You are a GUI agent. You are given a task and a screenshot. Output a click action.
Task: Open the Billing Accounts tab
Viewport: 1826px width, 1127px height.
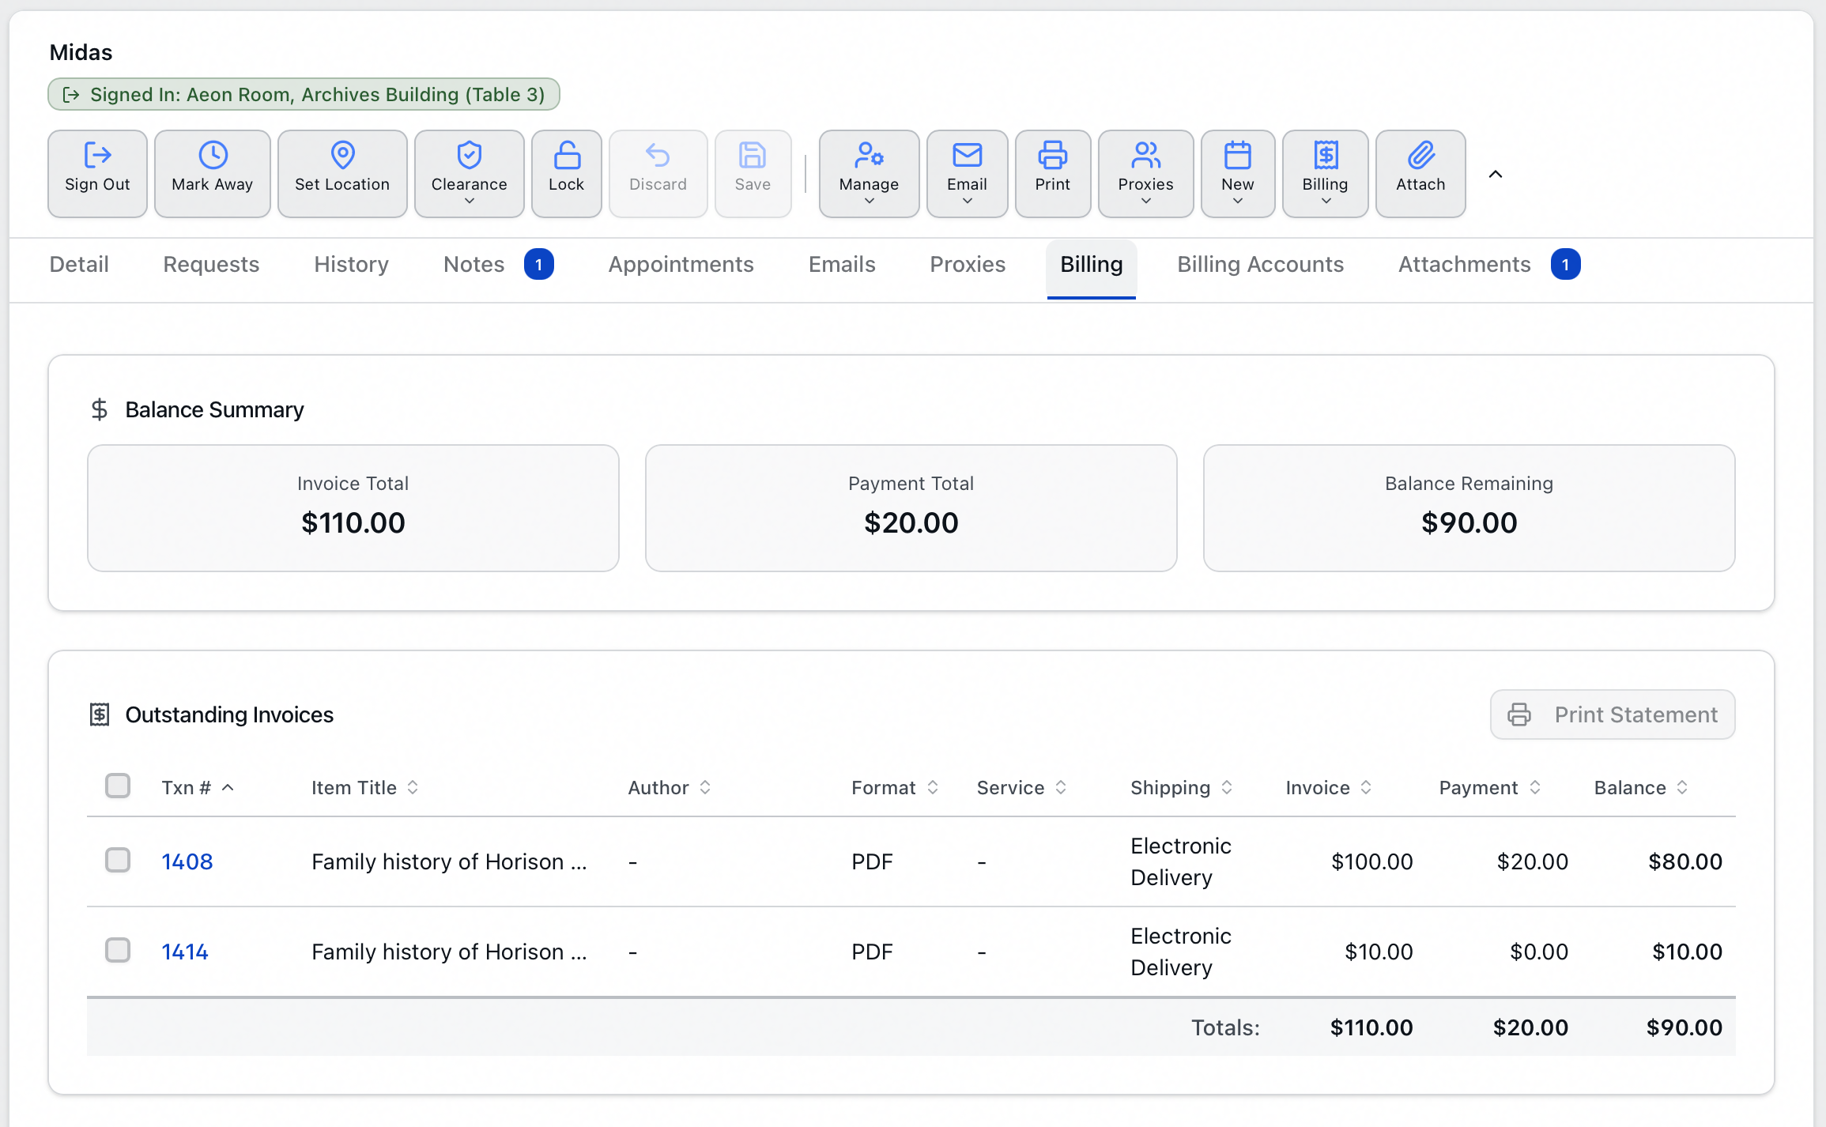click(x=1261, y=265)
